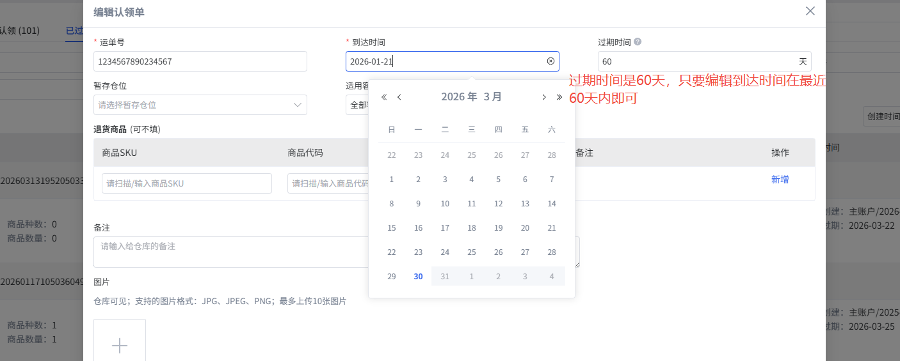
Task: Go to previous month in calendar
Action: (x=399, y=97)
